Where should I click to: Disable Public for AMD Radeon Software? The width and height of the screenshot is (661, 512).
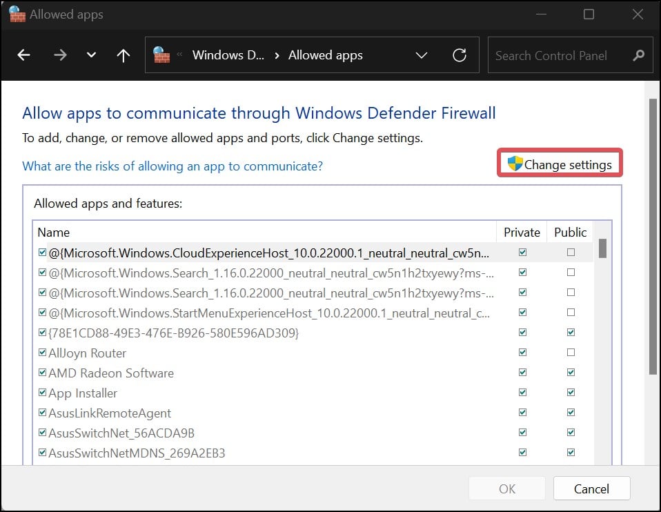pyautogui.click(x=571, y=373)
